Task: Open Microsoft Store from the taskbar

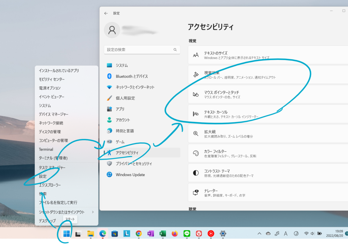Action: click(x=115, y=233)
